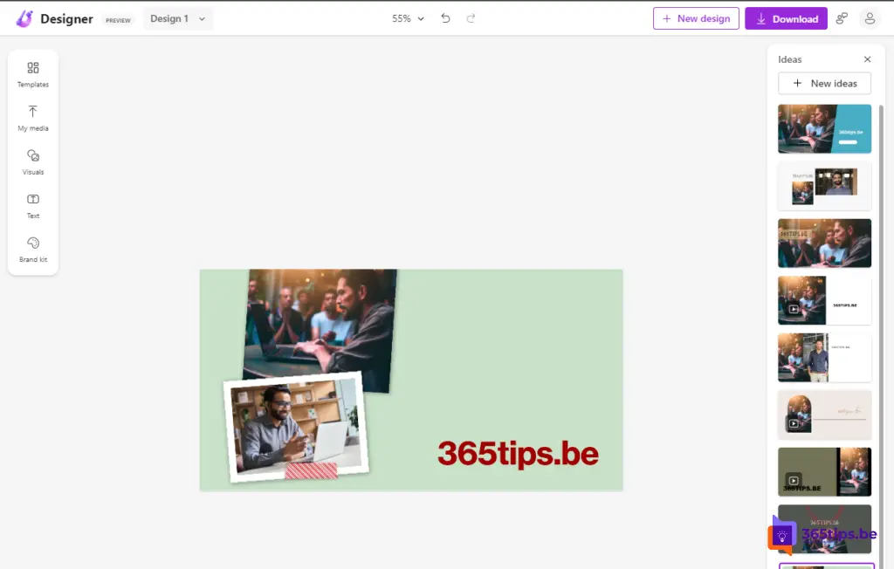Click the Designer app name text
The width and height of the screenshot is (894, 569).
click(x=66, y=19)
